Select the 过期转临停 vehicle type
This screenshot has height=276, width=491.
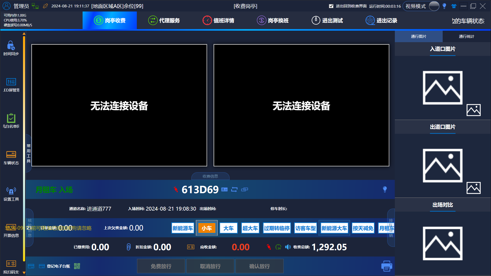click(x=277, y=228)
